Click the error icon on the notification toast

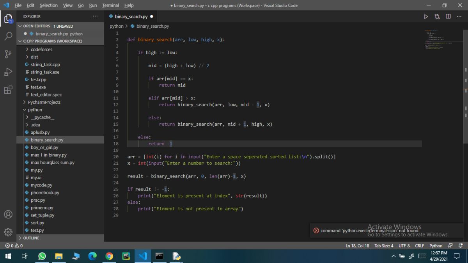(x=316, y=231)
